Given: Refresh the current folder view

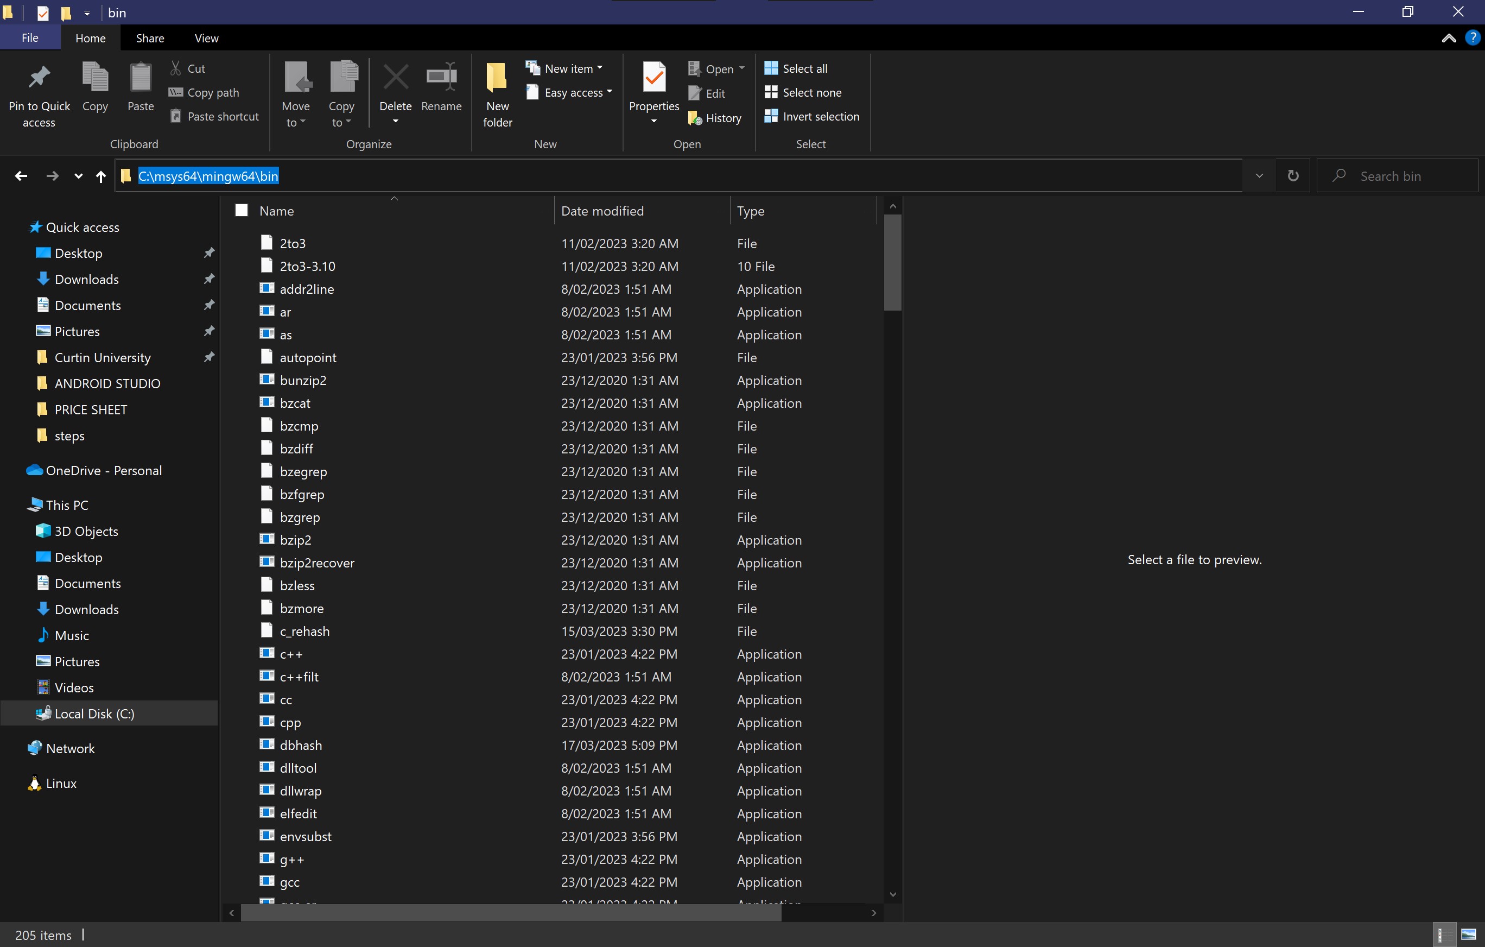Looking at the screenshot, I should pos(1293,176).
